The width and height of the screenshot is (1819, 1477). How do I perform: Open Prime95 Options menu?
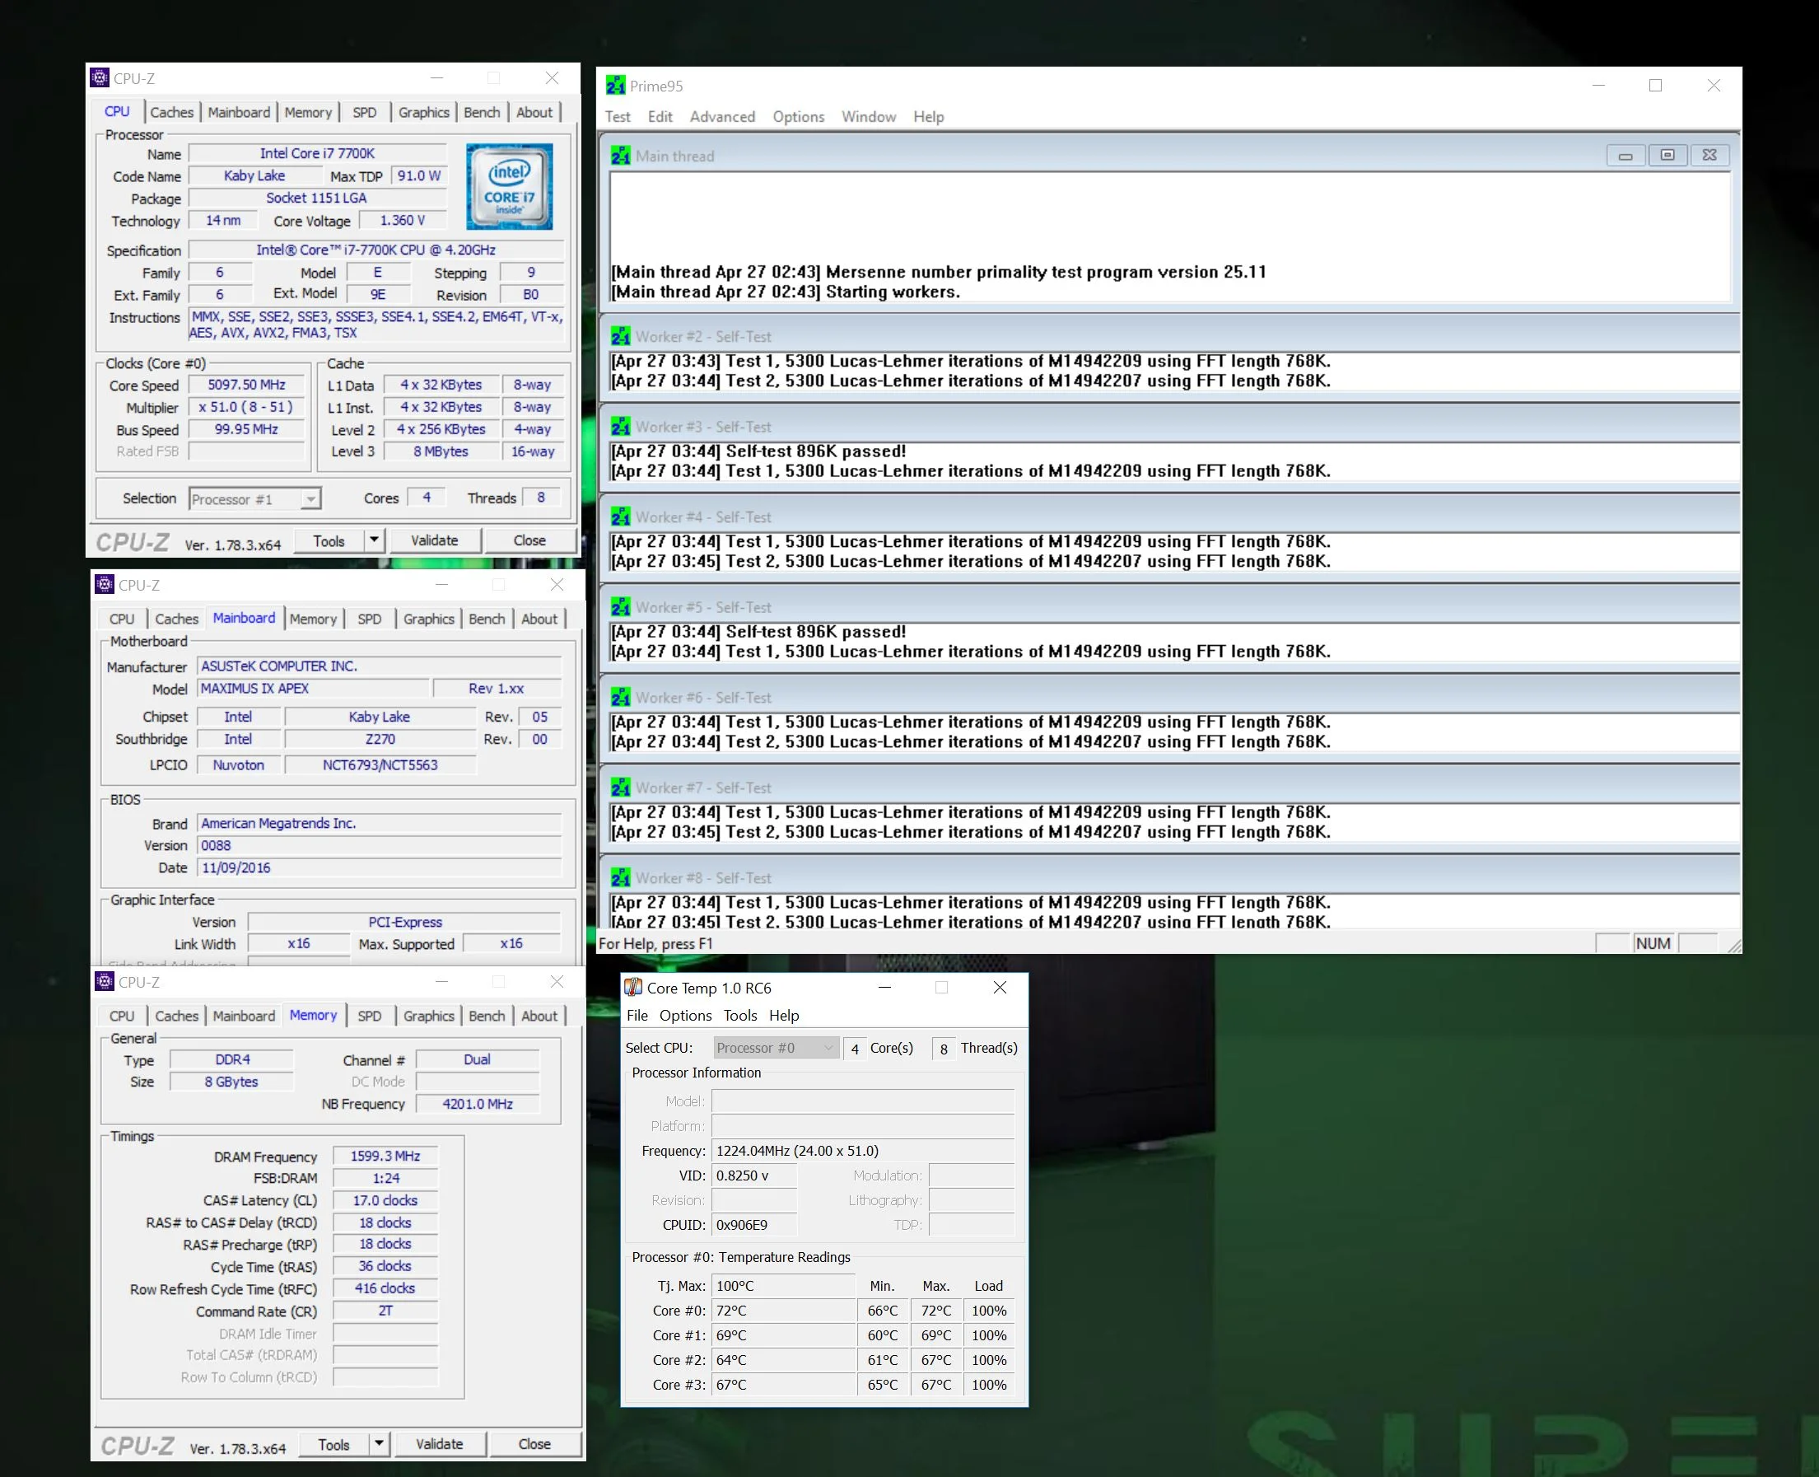pyautogui.click(x=798, y=116)
